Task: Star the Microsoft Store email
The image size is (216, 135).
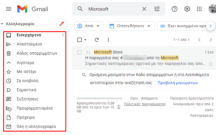Action: (211, 64)
